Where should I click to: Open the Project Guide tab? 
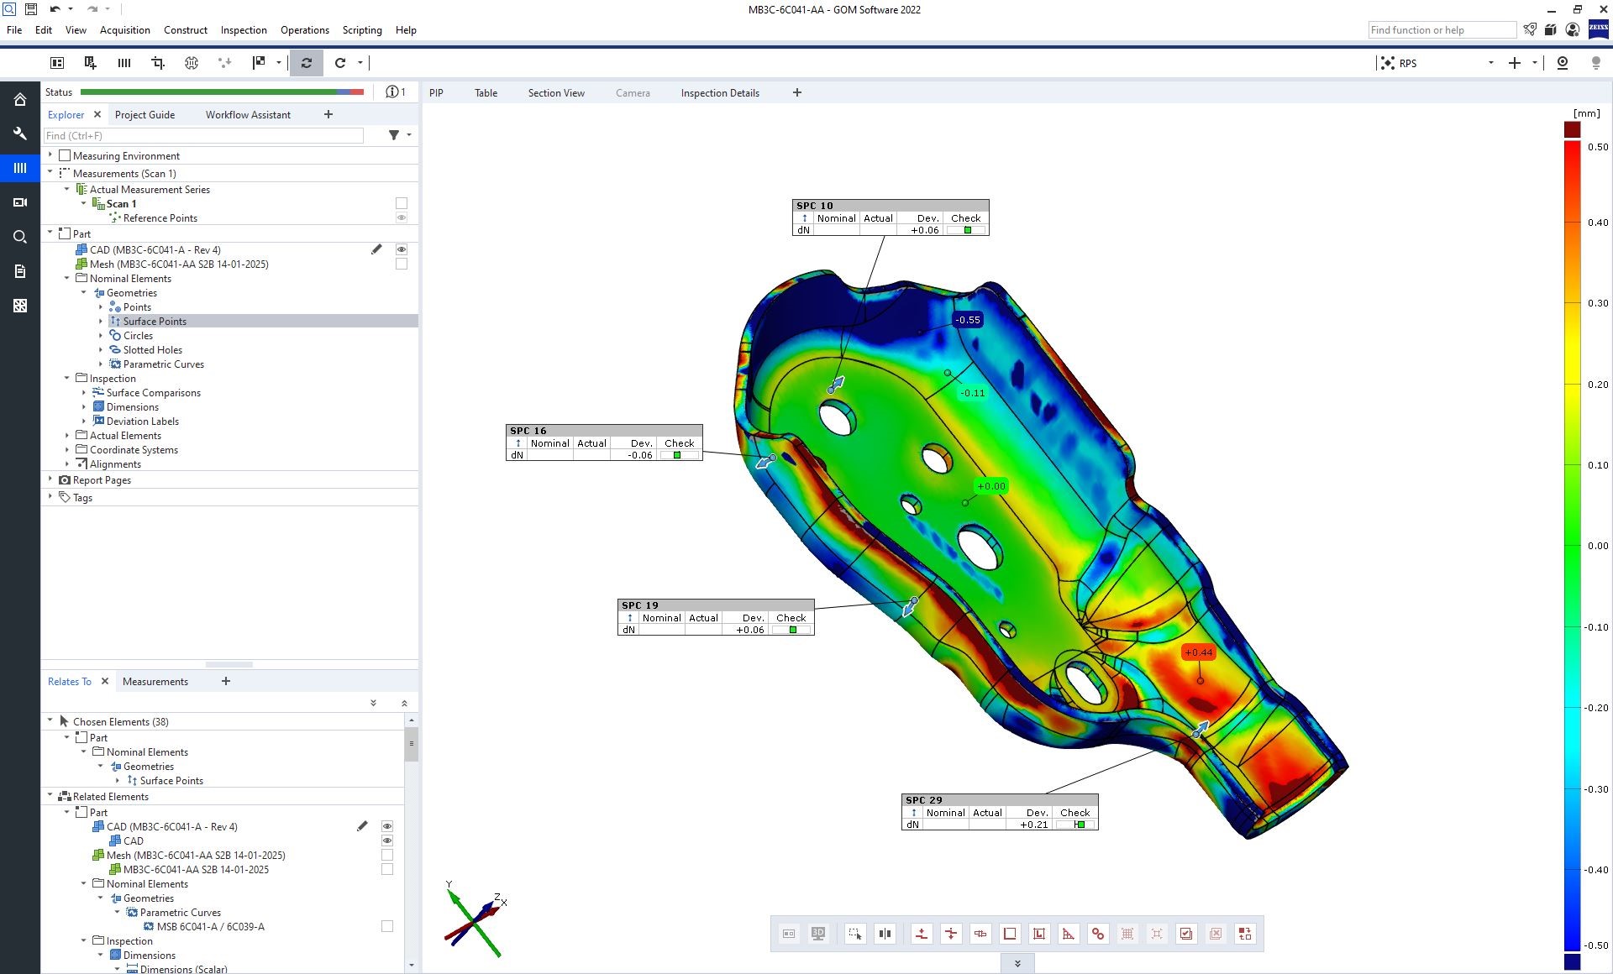(x=144, y=115)
